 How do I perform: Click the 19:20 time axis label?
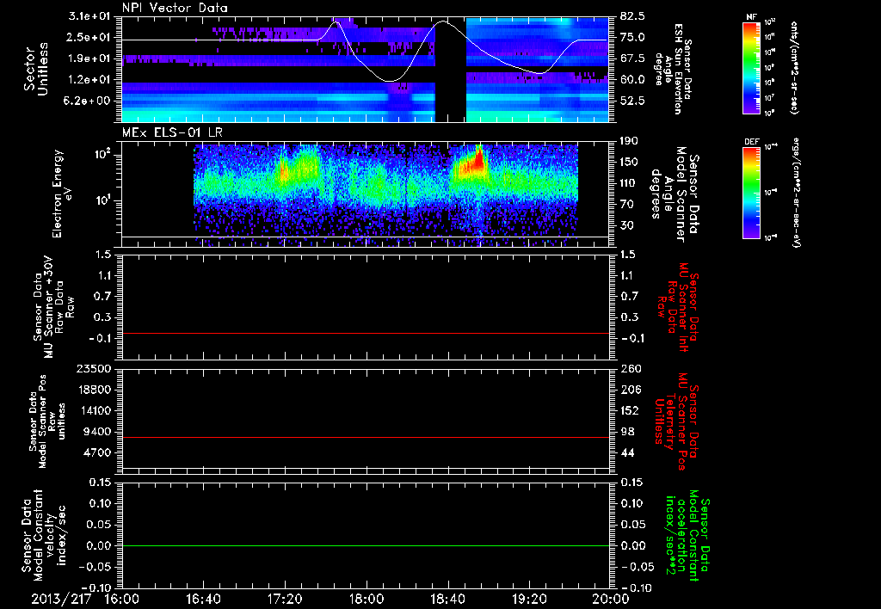click(x=529, y=599)
